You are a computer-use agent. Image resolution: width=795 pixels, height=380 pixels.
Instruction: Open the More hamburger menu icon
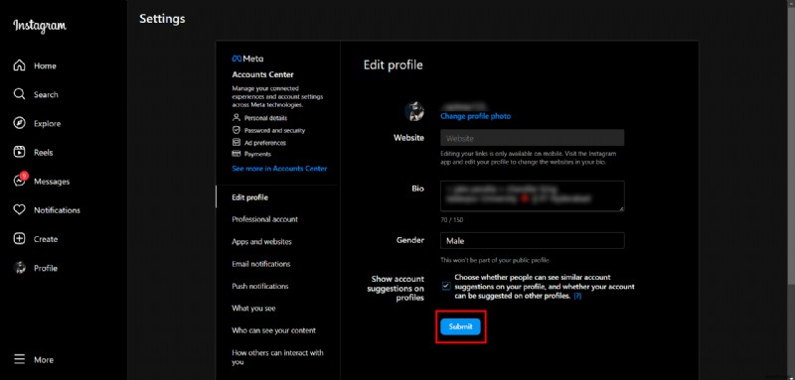(x=19, y=360)
